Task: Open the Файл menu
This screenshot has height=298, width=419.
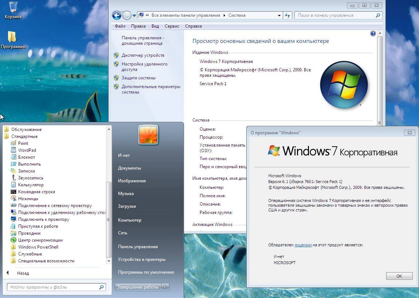Action: 120,26
